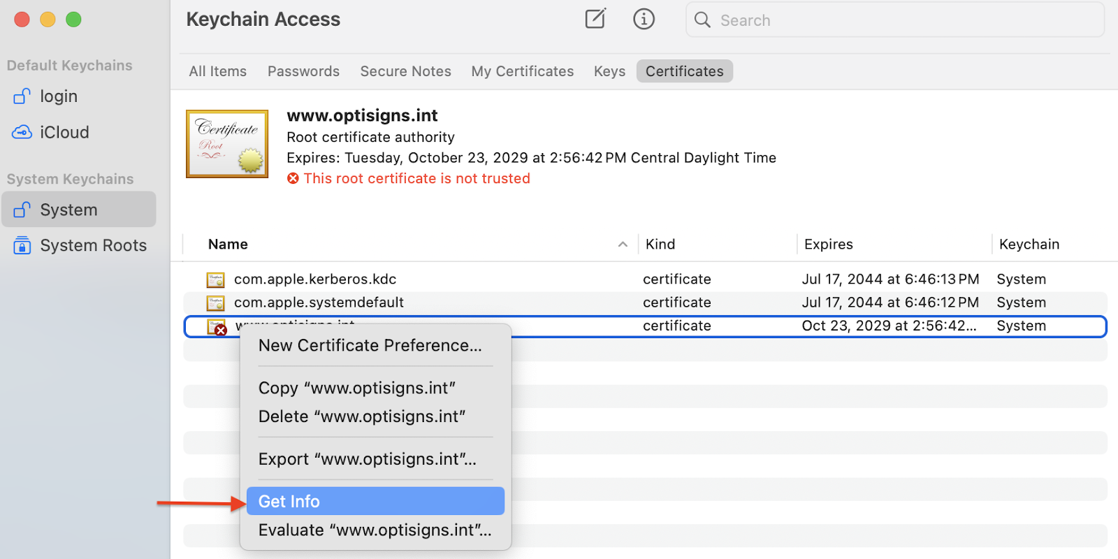This screenshot has width=1118, height=559.
Task: Click the info circle toolbar icon
Action: [644, 19]
